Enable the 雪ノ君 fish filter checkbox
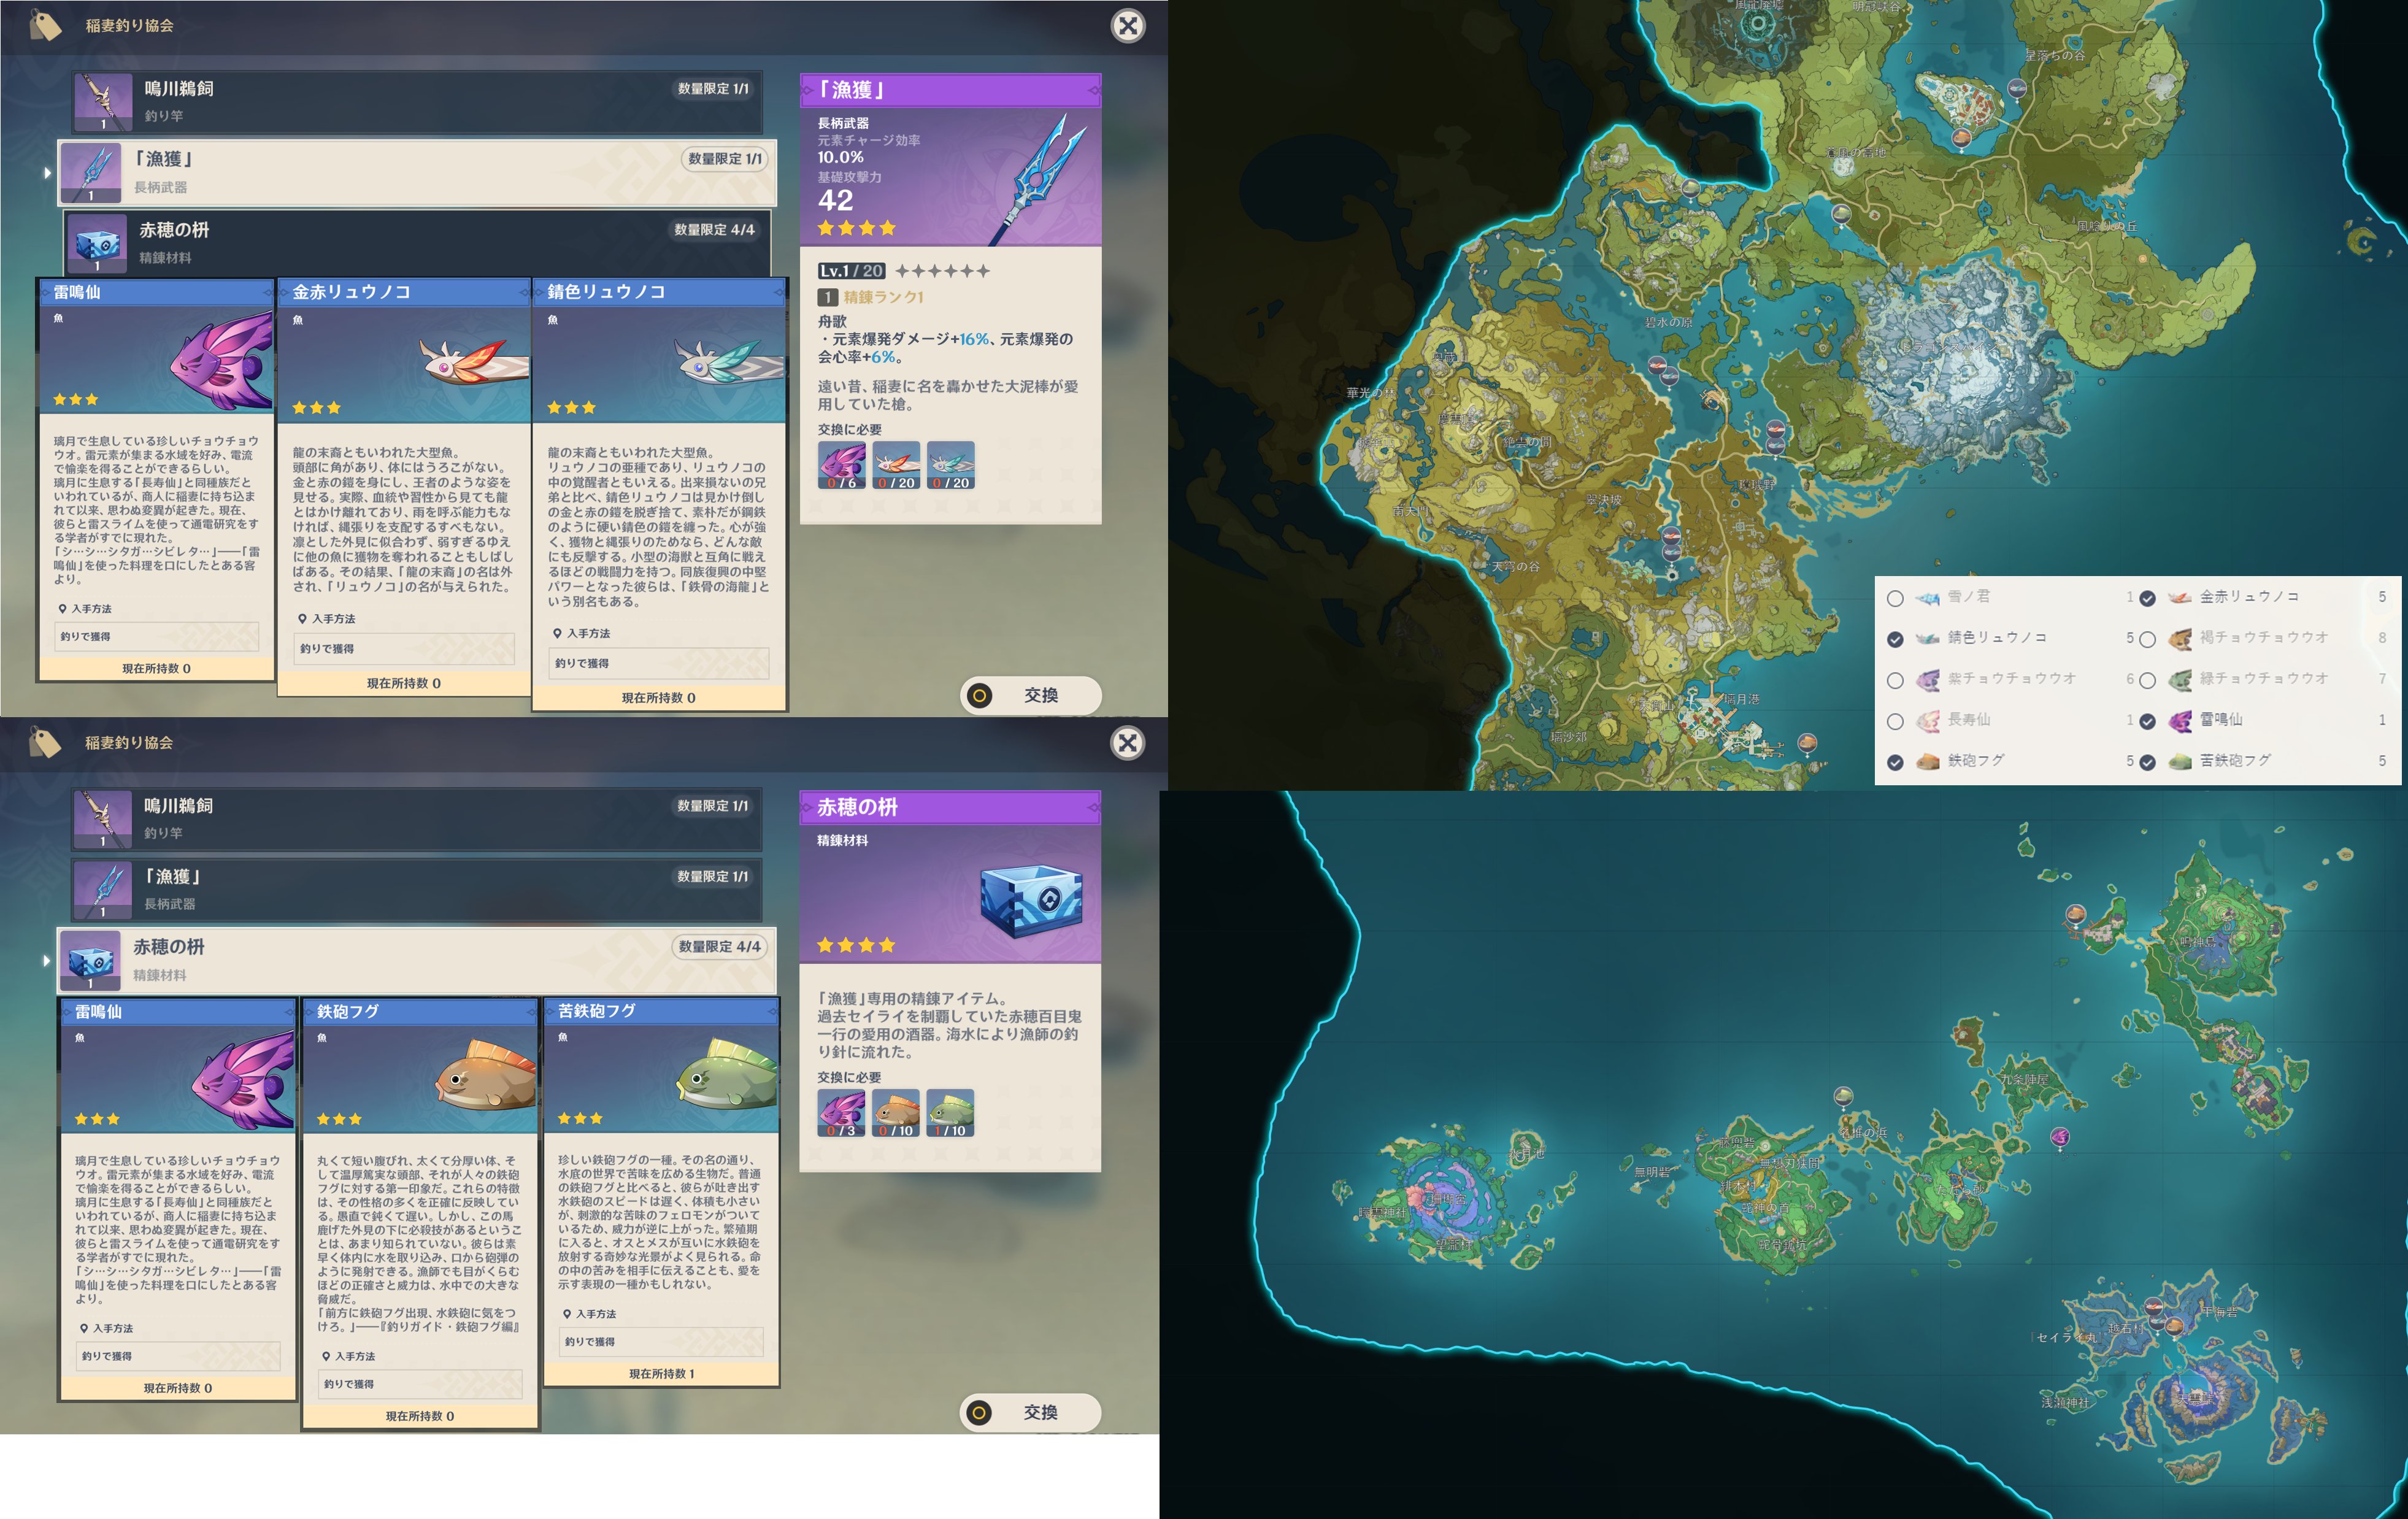This screenshot has width=2408, height=1519. tap(1895, 598)
